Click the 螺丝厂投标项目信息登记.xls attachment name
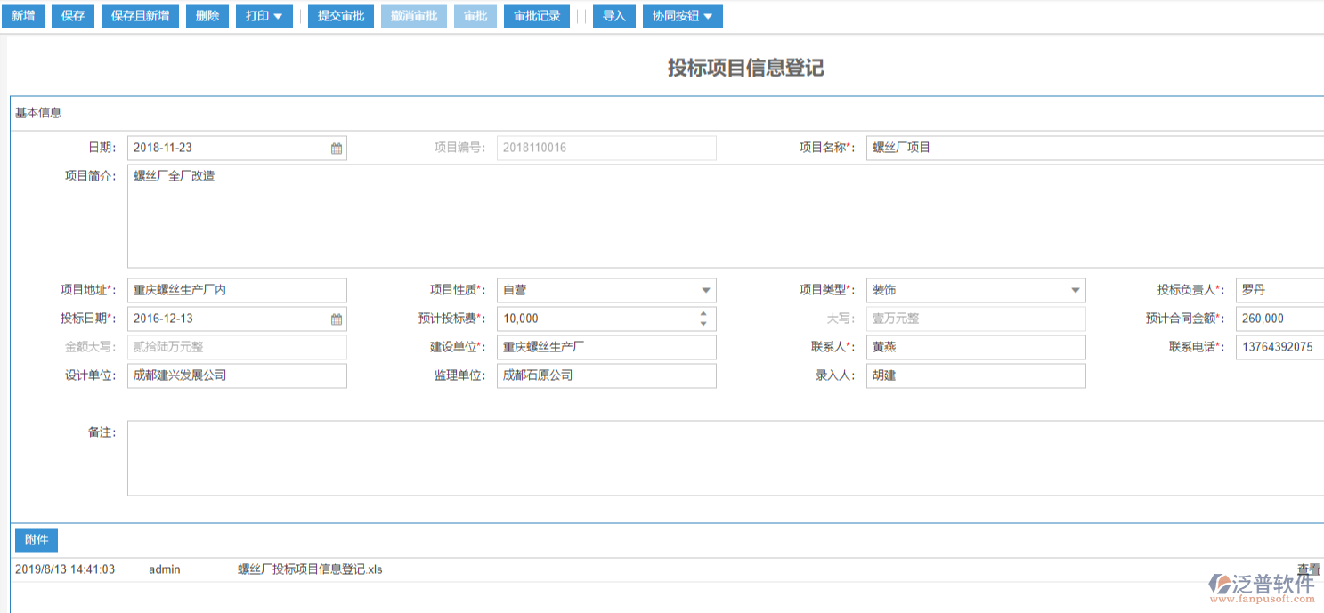Viewport: 1324px width, 613px height. tap(309, 569)
